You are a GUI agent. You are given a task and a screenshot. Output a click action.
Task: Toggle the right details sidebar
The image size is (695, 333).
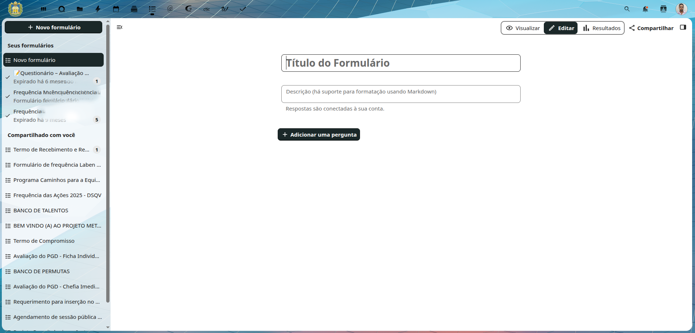point(683,28)
